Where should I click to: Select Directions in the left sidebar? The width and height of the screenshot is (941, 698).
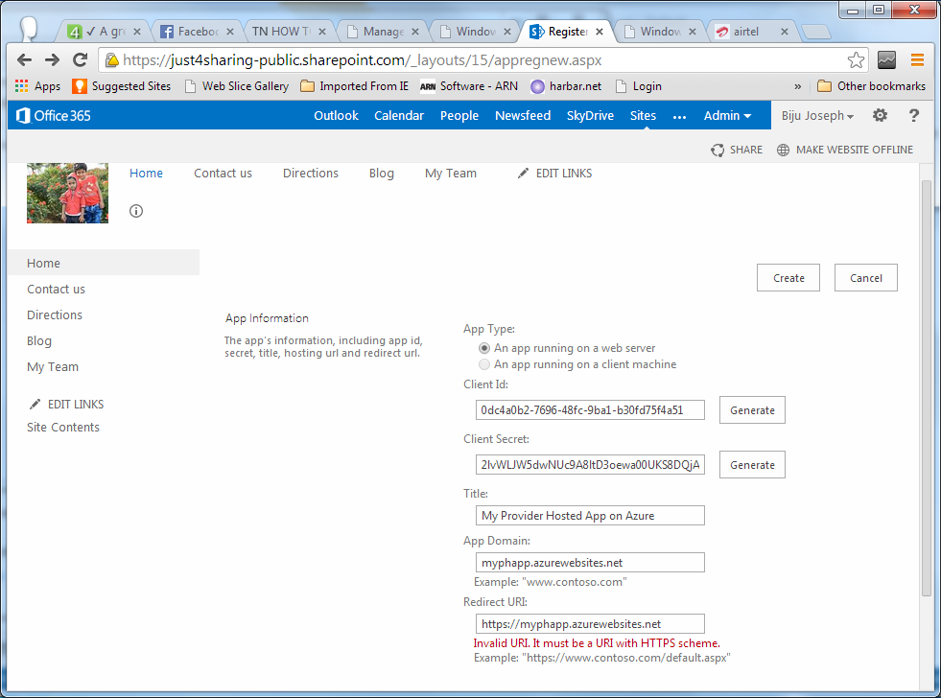(55, 314)
